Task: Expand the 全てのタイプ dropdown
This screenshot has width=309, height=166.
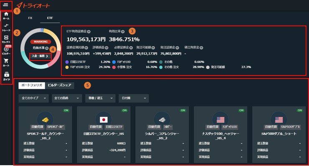Action: pos(34,98)
